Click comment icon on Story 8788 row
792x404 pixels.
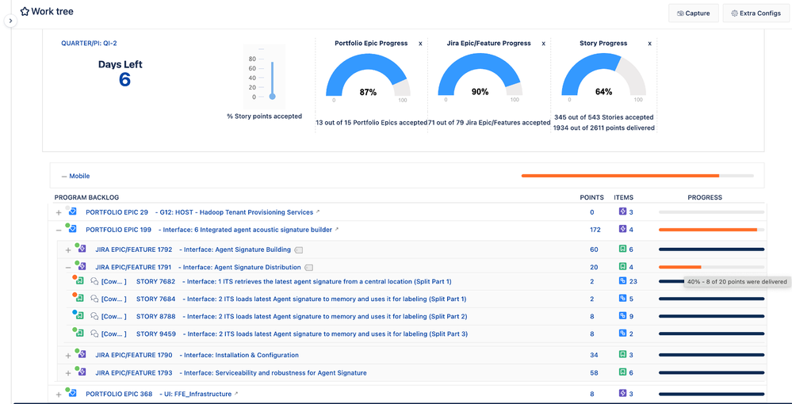(x=94, y=317)
